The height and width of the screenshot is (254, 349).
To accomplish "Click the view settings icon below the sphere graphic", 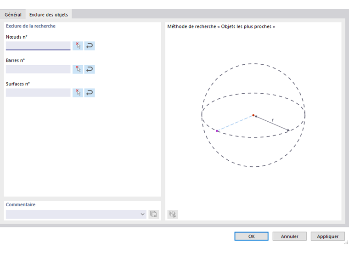I will pos(173,214).
